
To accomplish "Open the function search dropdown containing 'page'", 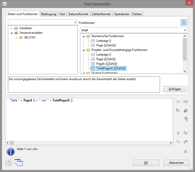I will [x=185, y=30].
